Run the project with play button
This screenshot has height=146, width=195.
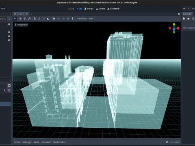click(184, 9)
